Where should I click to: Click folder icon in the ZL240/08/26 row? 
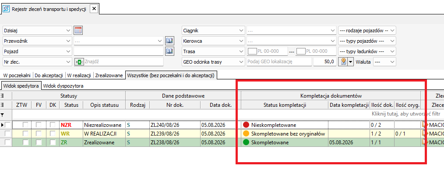click(425, 124)
